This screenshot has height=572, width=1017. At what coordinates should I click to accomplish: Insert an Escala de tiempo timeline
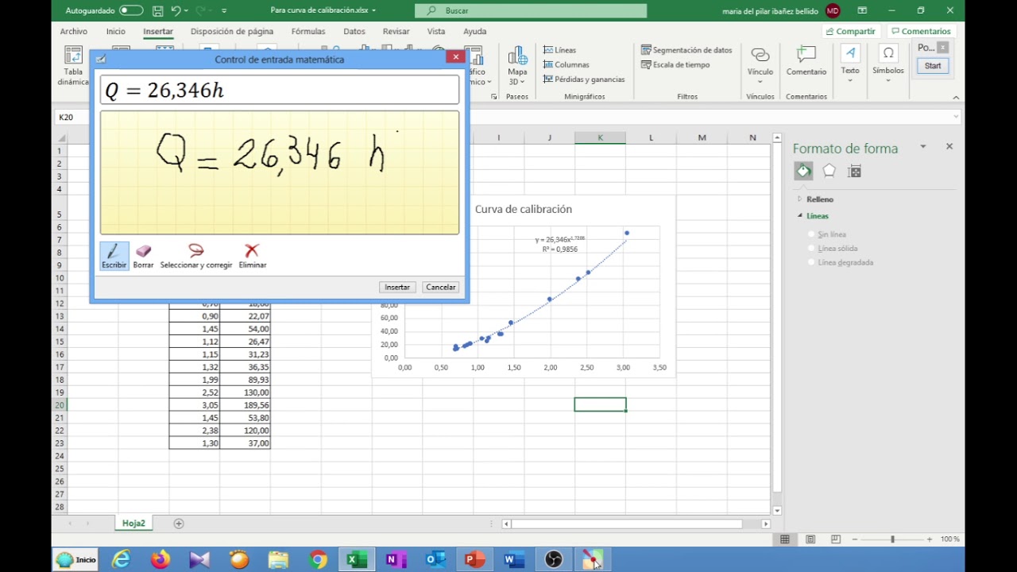pyautogui.click(x=675, y=64)
